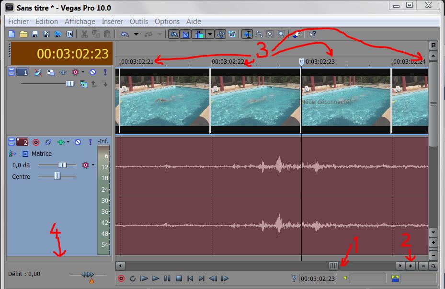Activate the What's This help pointer

click(312, 35)
